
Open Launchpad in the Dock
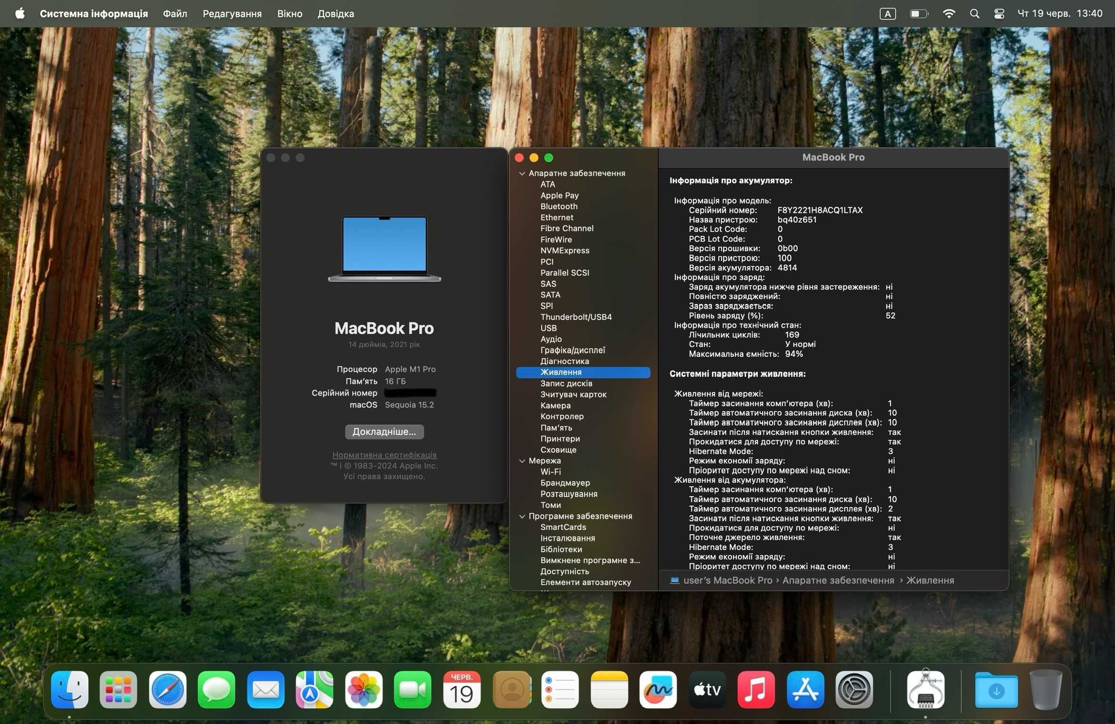[x=118, y=689]
